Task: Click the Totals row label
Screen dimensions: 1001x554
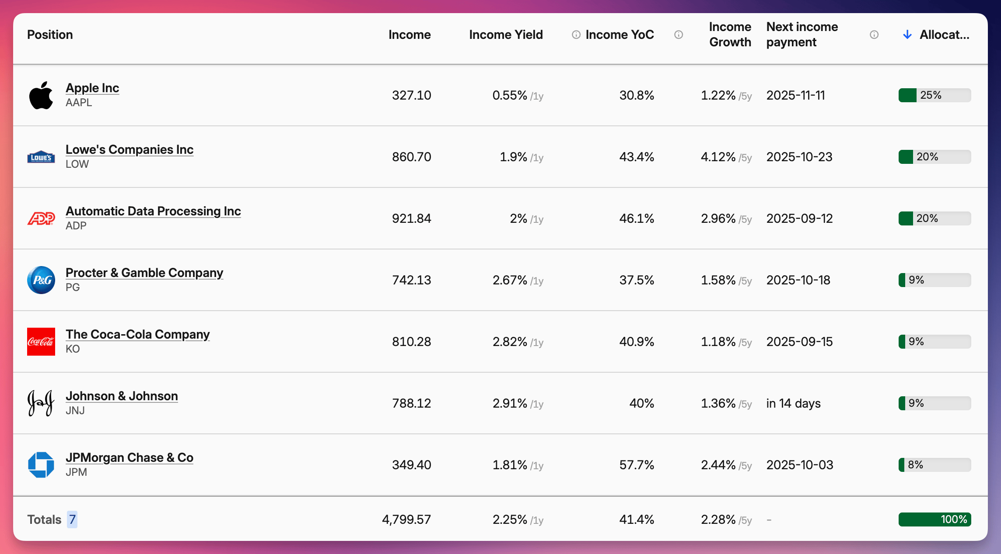Action: click(x=44, y=519)
